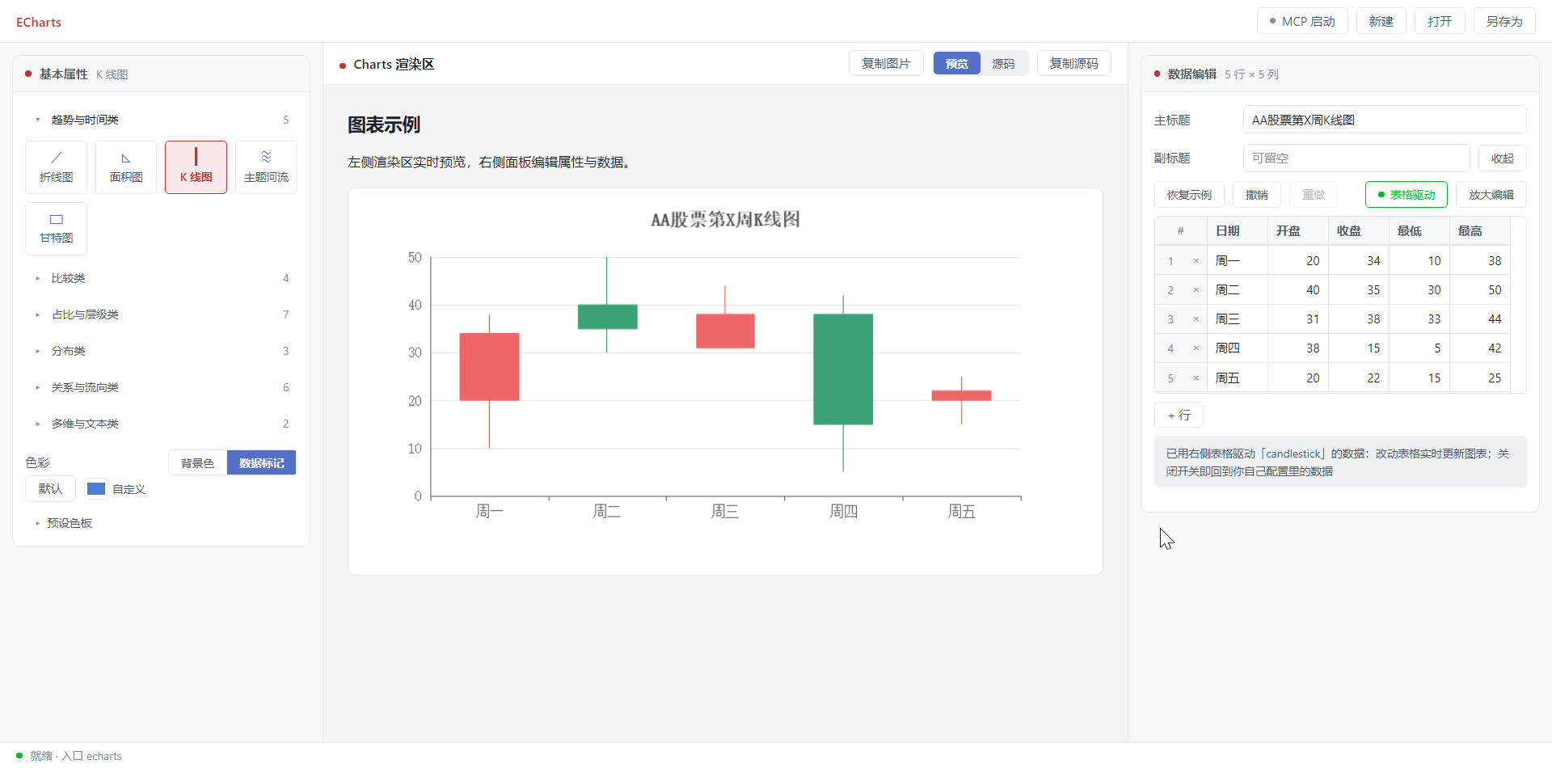Click the 收起 collapse button

tap(1503, 158)
